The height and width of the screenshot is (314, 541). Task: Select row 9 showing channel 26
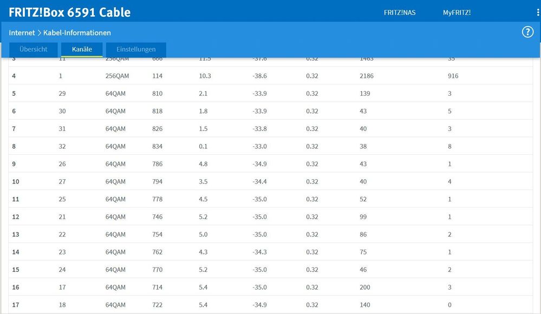[x=62, y=164]
